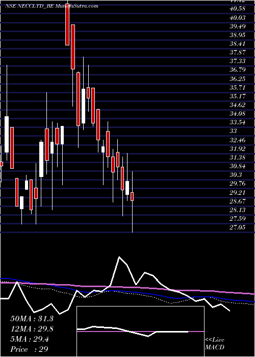
Task: Click the 28.67 price axis label
Action: 238,201
